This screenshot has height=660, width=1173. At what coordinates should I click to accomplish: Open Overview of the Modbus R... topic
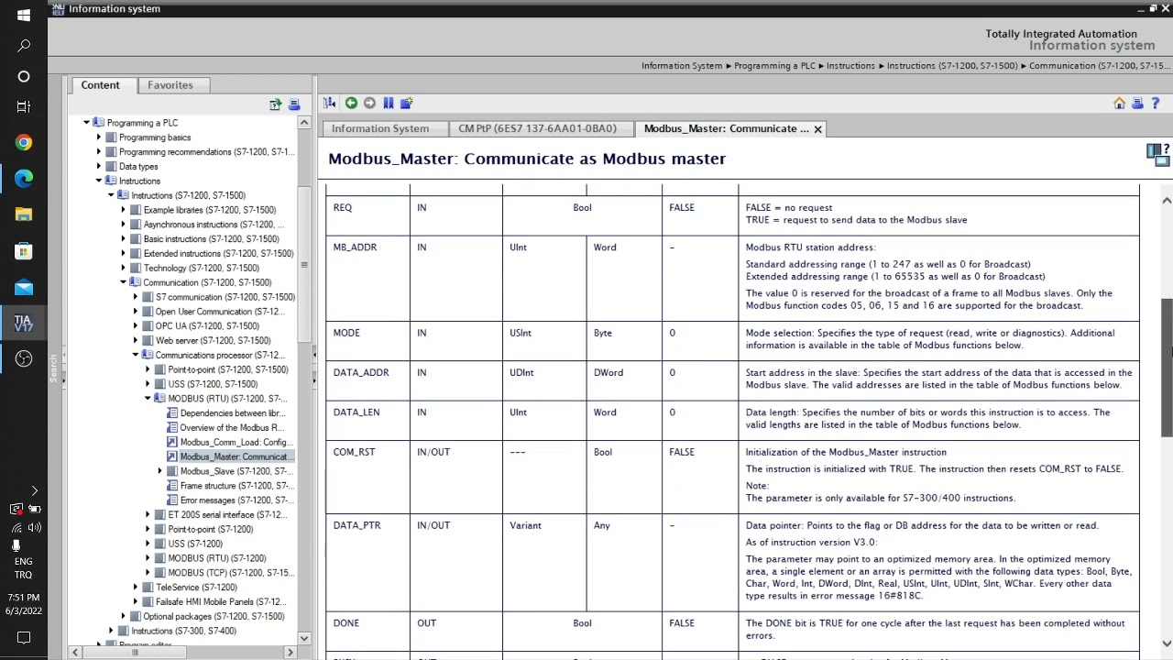[x=232, y=428]
